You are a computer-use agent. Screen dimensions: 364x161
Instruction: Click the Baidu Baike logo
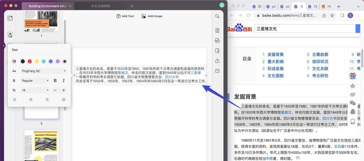click(x=239, y=29)
